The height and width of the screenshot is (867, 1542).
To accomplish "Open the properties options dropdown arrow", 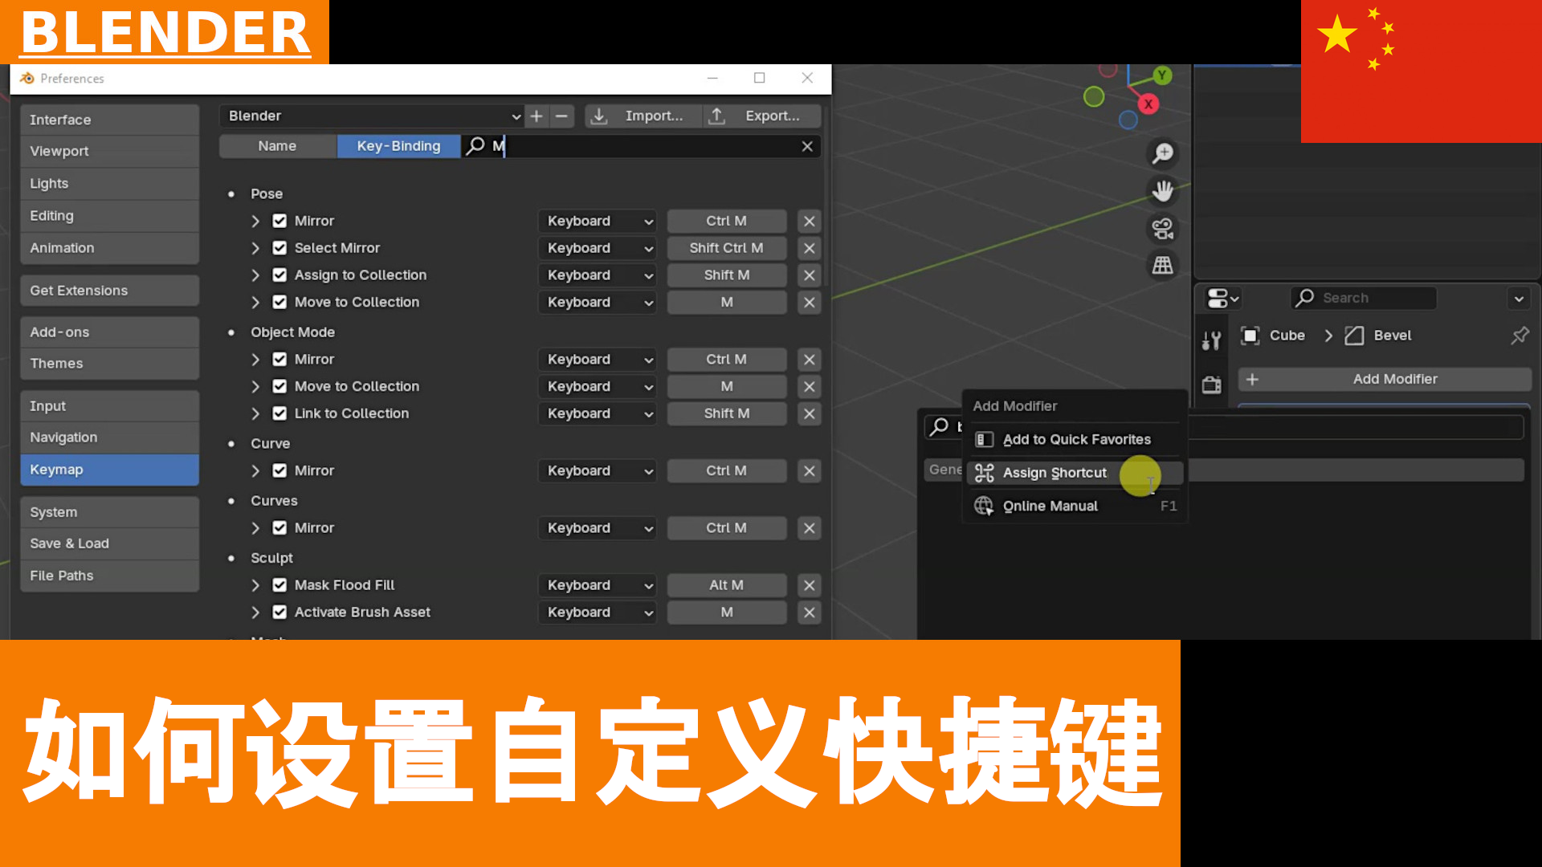I will pos(1519,299).
